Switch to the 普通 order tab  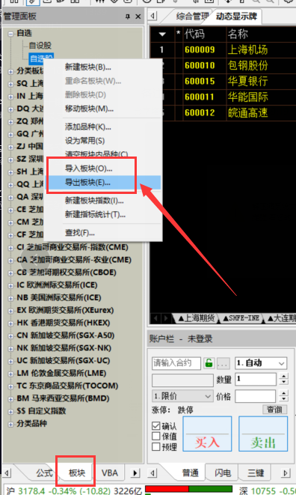click(x=191, y=473)
